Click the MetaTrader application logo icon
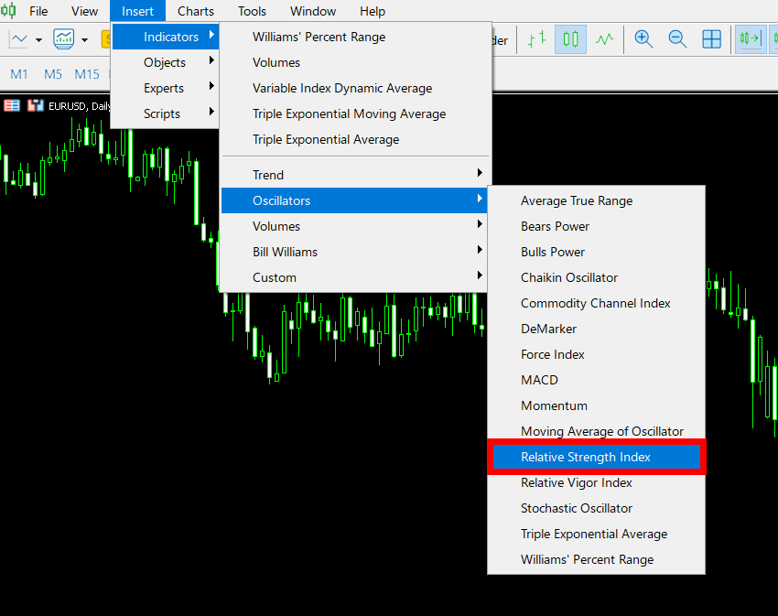 click(6, 11)
